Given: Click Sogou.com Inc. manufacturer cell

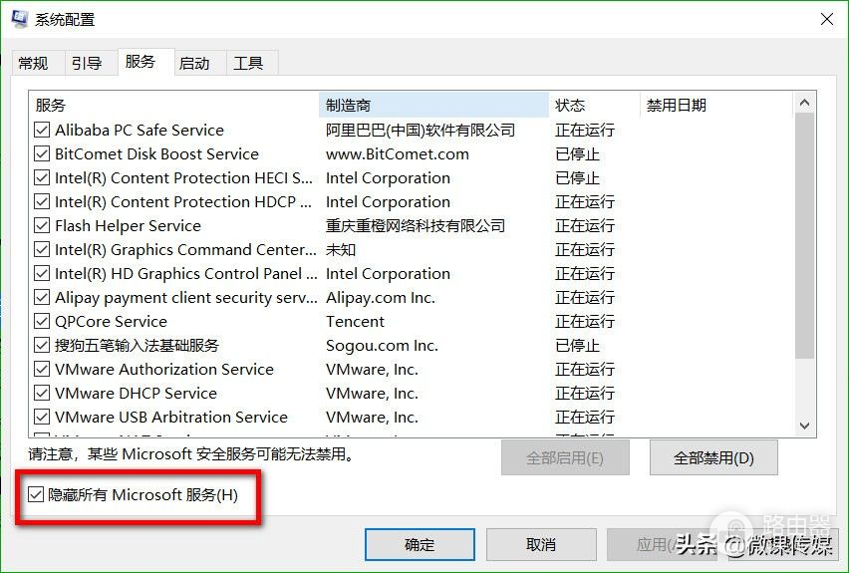Looking at the screenshot, I should coord(382,346).
